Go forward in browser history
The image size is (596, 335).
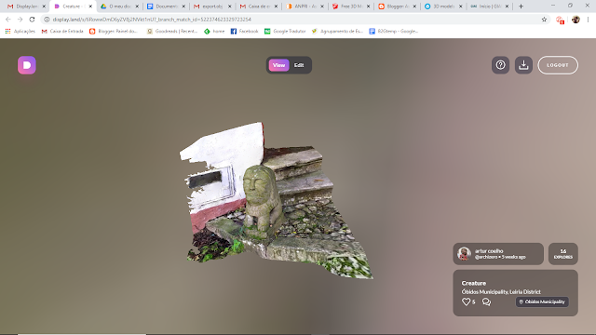point(20,20)
